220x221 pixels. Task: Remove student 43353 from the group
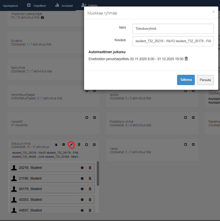(x=90, y=200)
